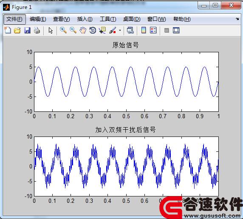Image resolution: width=243 pixels, height=219 pixels.
Task: Enable the Pan hand tool
Action: [83, 30]
